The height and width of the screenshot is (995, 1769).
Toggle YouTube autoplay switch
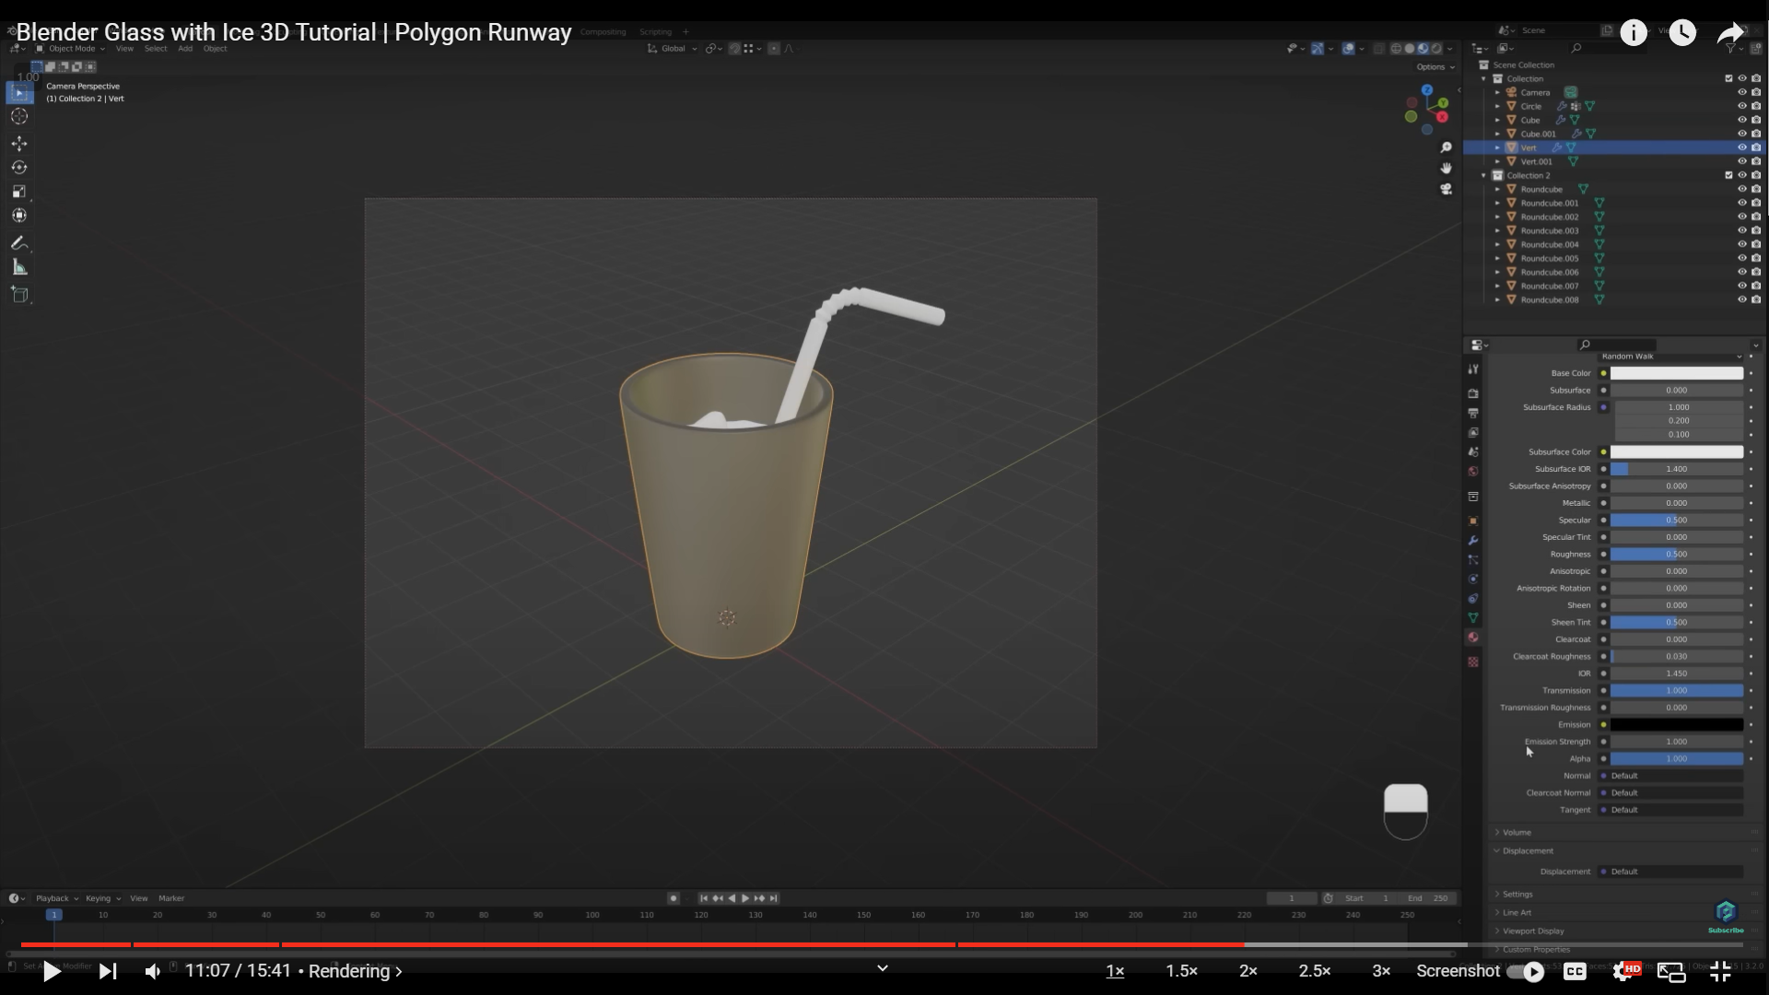(1526, 971)
